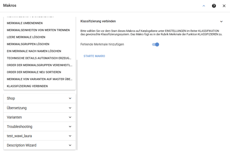Click the STARTE MAKRO button
Image resolution: width=230 pixels, height=153 pixels.
coord(94,56)
